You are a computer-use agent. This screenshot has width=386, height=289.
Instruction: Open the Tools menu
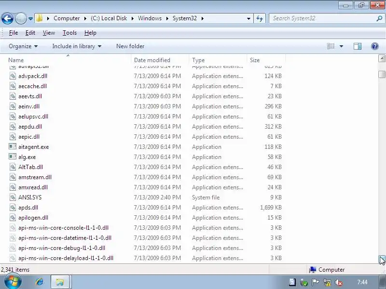coord(69,33)
